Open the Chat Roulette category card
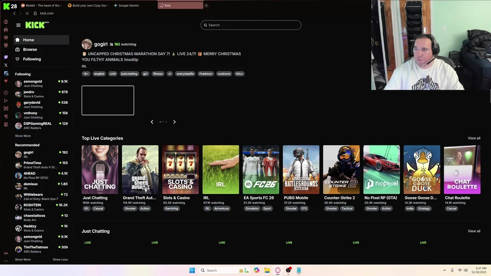This screenshot has width=491, height=276. (x=462, y=169)
